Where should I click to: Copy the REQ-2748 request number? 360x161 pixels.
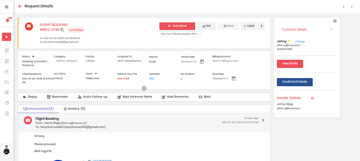pyautogui.click(x=62, y=30)
